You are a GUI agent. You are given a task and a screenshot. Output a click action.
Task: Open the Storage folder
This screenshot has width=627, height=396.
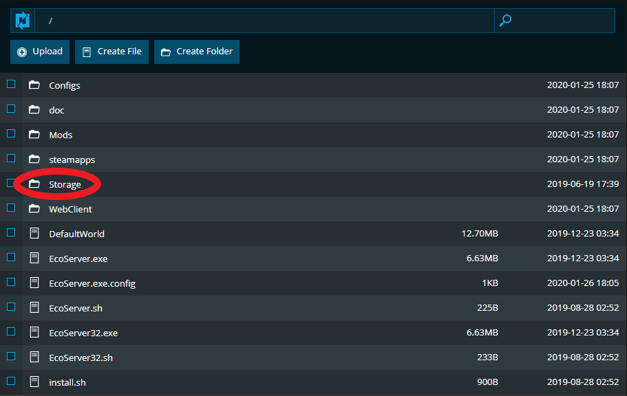[x=65, y=185]
